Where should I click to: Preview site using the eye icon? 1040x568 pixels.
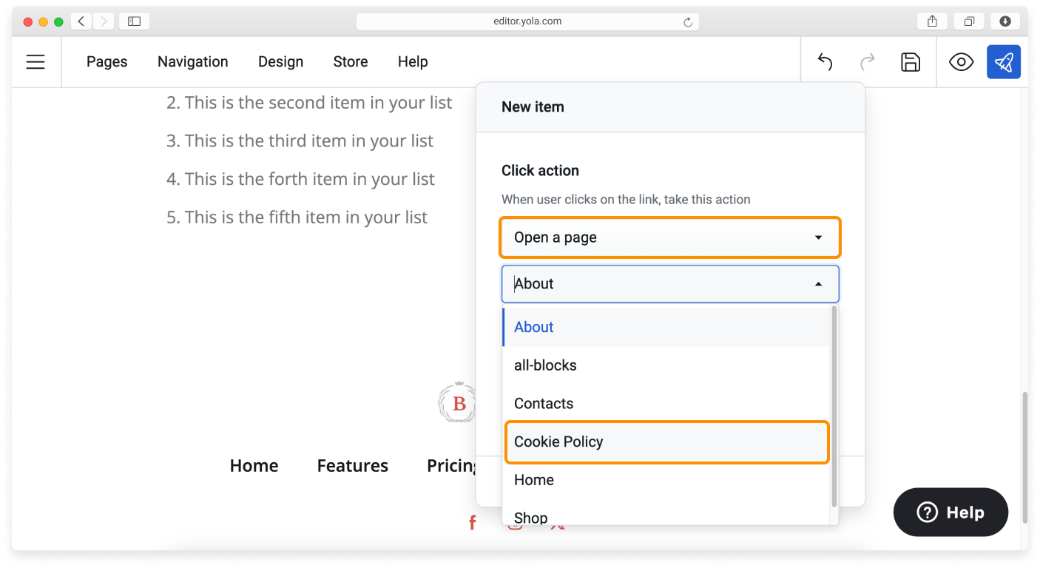[961, 62]
